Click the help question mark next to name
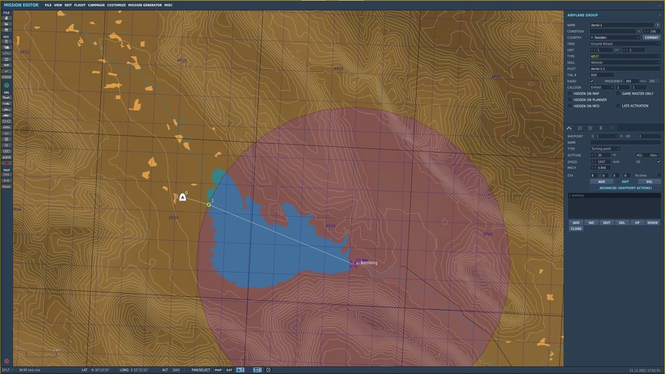The height and width of the screenshot is (374, 665). tap(658, 25)
